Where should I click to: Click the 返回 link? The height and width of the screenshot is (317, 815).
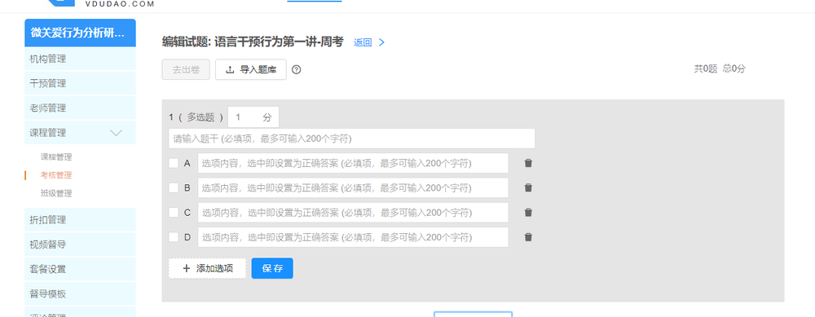tap(363, 42)
